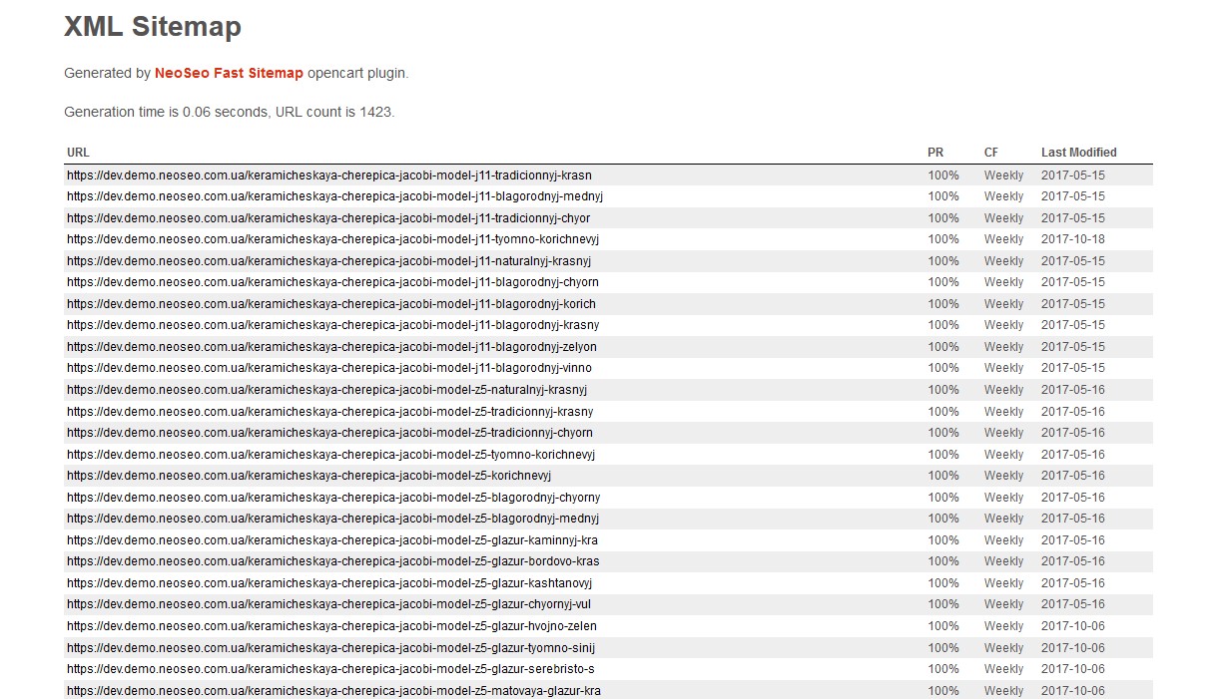Click the model-z5-tradicionnyj-chyorn URL
Image resolution: width=1216 pixels, height=699 pixels.
tap(327, 432)
